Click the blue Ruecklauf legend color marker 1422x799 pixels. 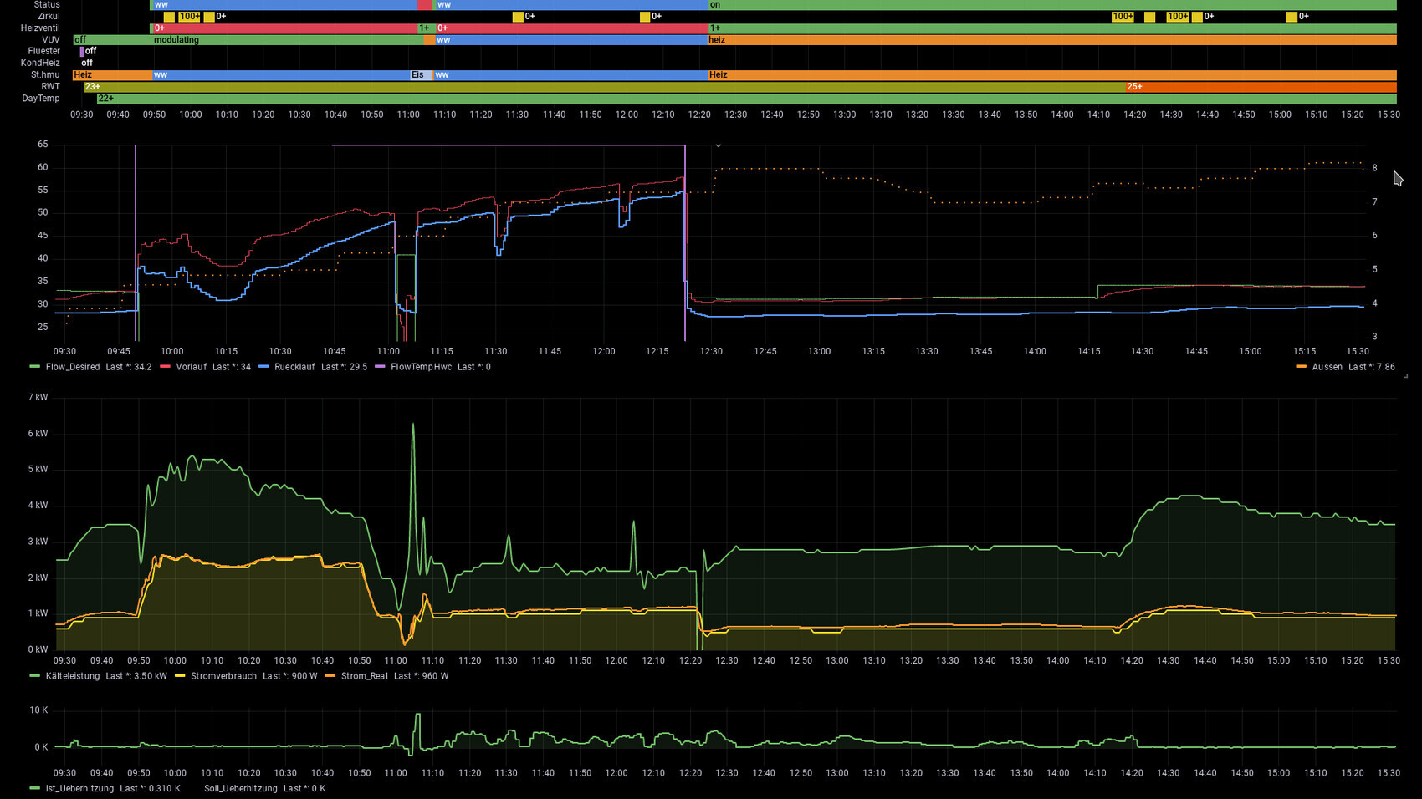point(263,367)
